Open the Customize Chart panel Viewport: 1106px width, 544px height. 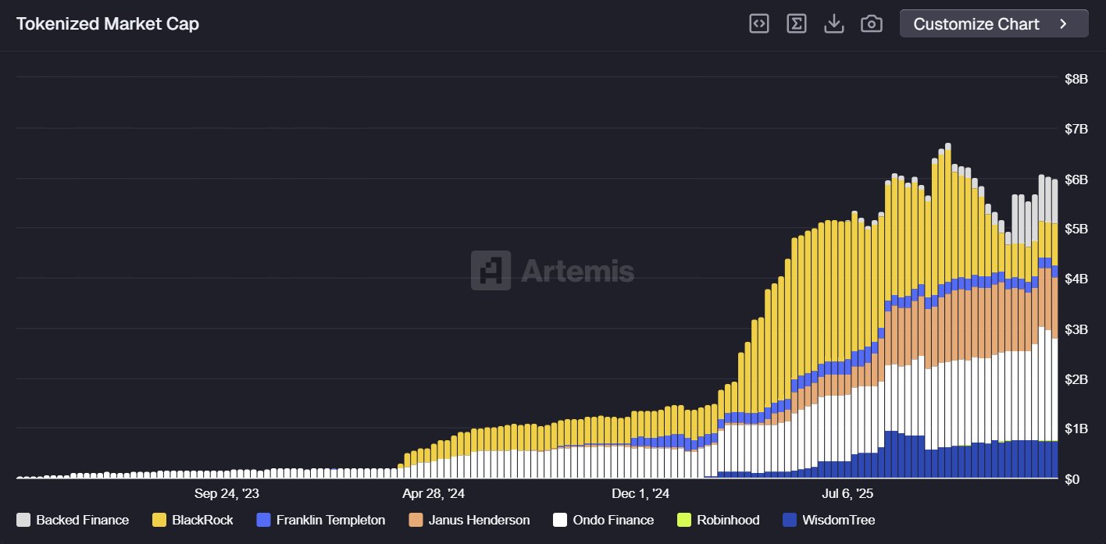(x=976, y=23)
